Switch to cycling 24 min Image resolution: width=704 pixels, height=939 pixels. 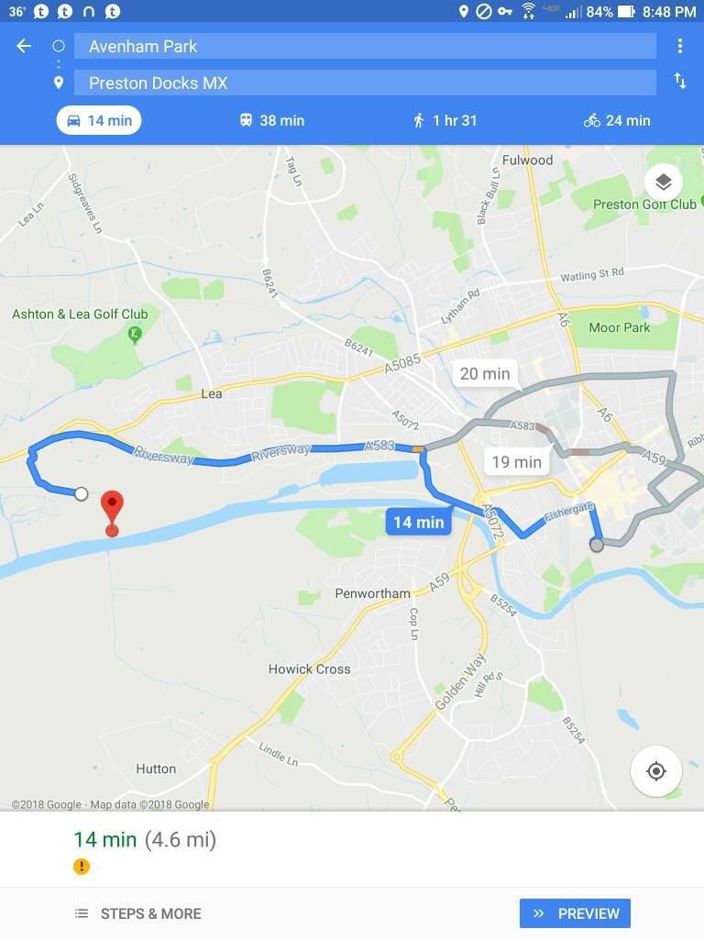coord(617,120)
